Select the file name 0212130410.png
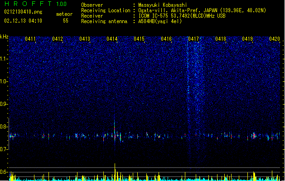Image resolution: width=285 pixels, height=181 pixels. (x=23, y=12)
